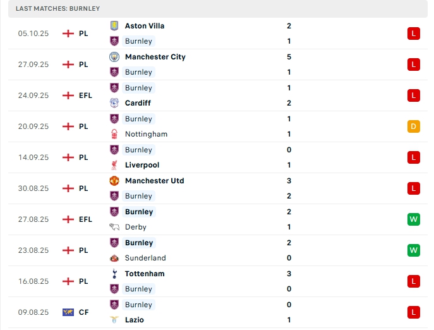
Task: Click the Cardiff club crest icon
Action: pos(114,103)
